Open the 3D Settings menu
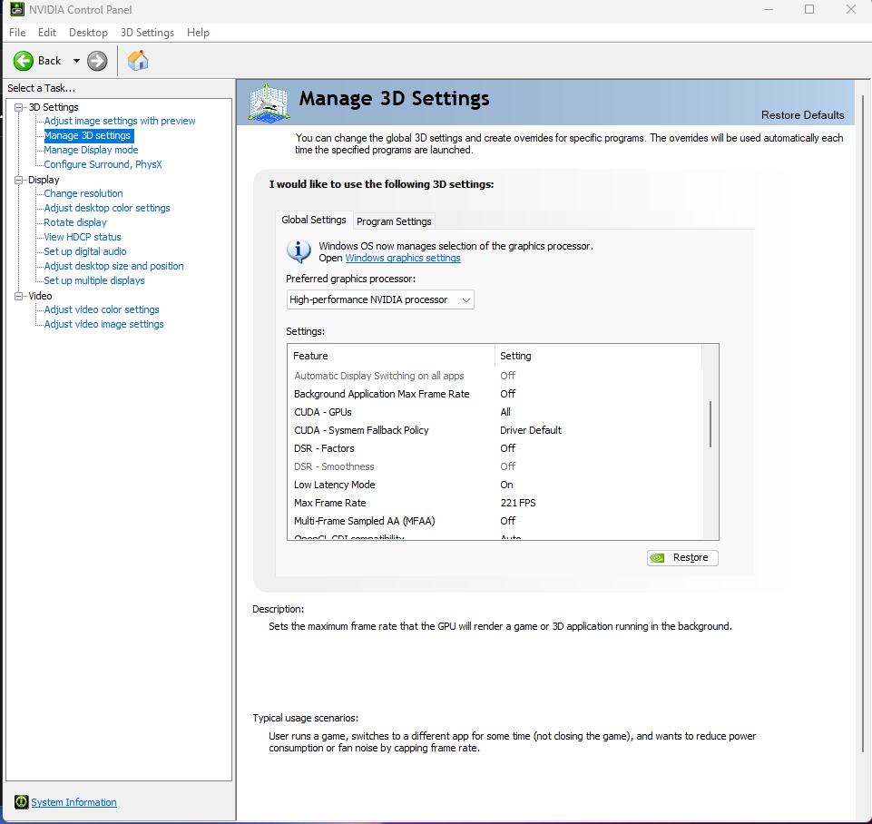The height and width of the screenshot is (824, 872). click(147, 33)
